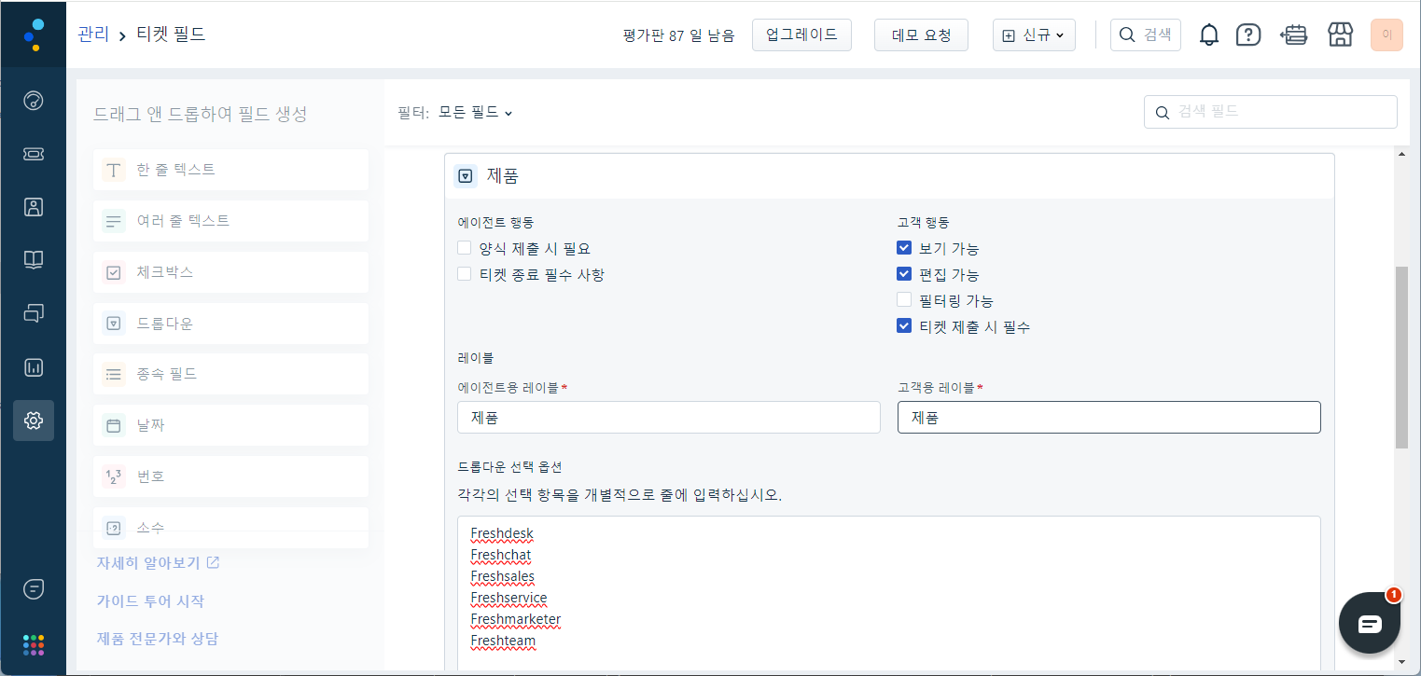Open the chat bubble icon in lower sidebar
Image resolution: width=1421 pixels, height=676 pixels.
34,589
